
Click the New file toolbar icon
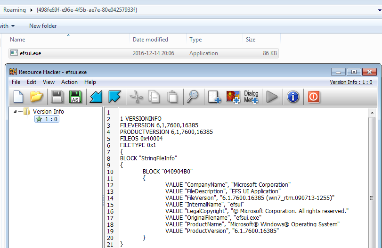(18, 97)
